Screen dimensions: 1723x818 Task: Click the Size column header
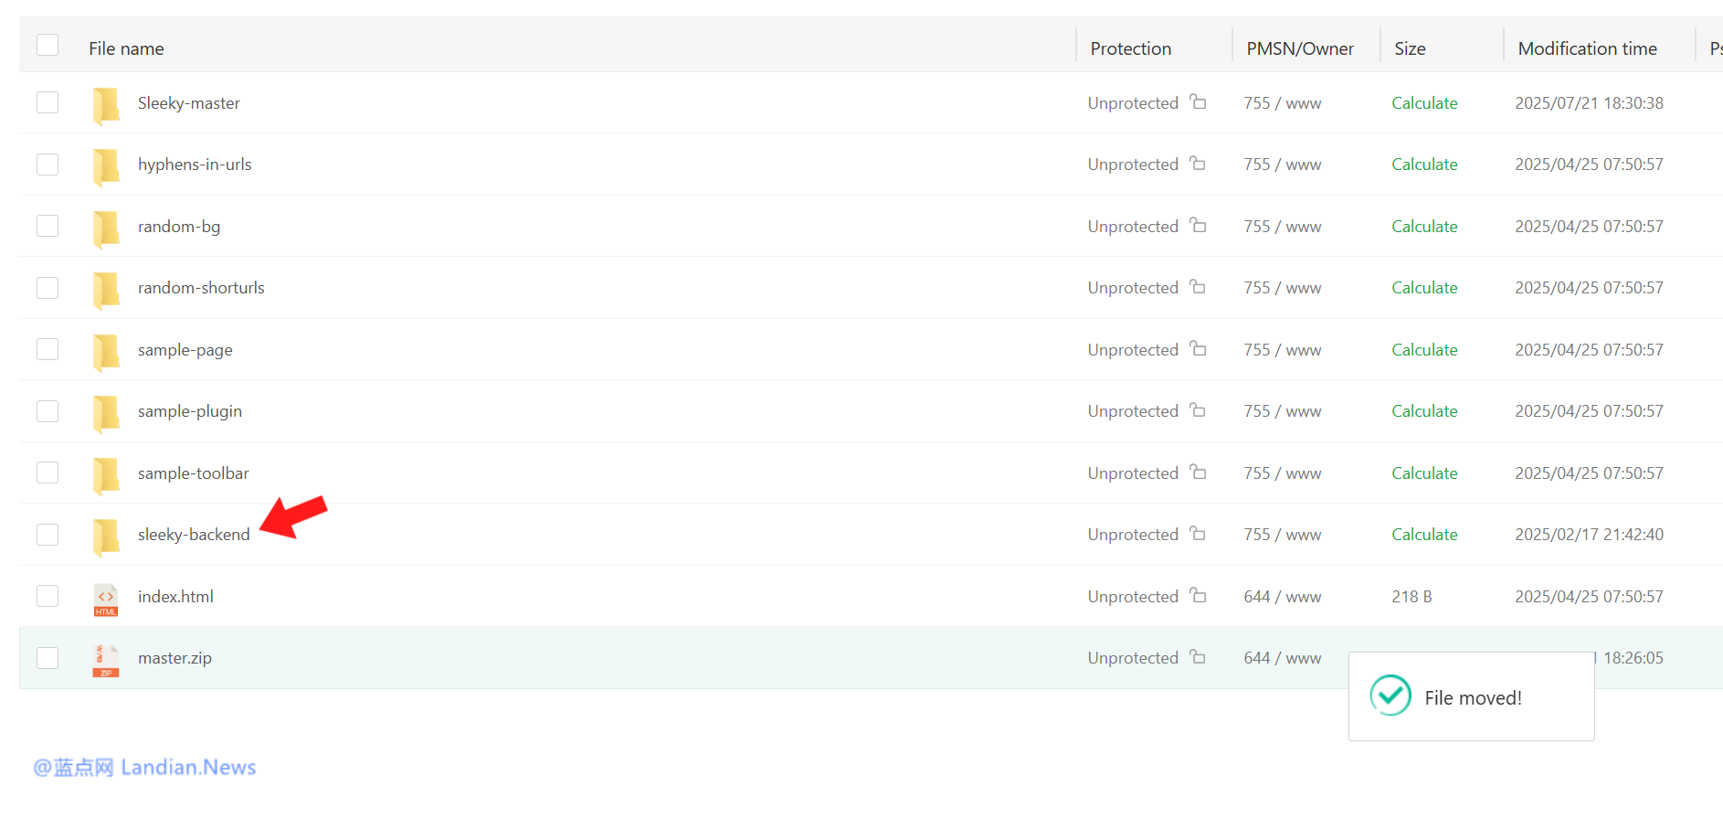tap(1410, 48)
